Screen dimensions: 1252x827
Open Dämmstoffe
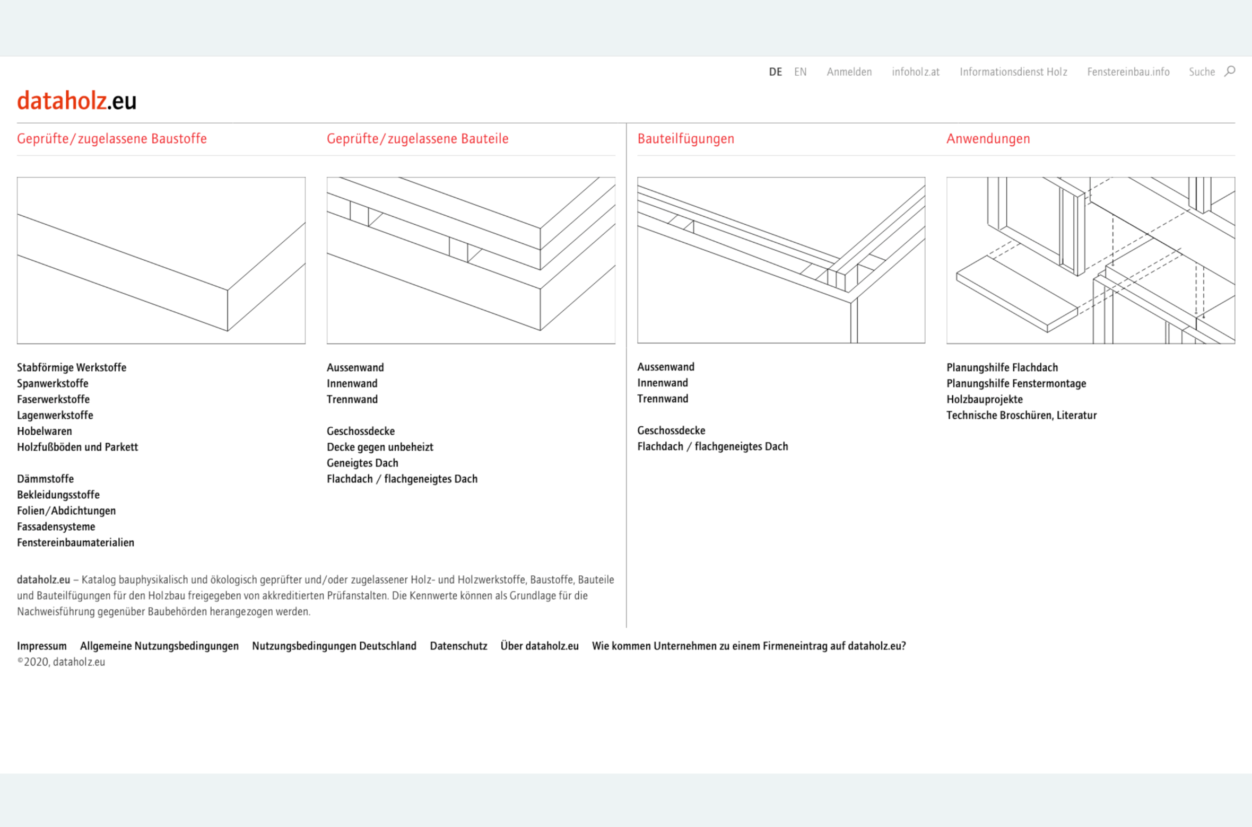[x=45, y=479]
